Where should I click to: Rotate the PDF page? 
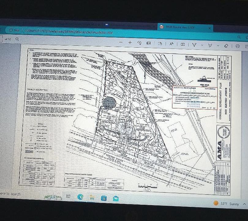click(x=140, y=43)
